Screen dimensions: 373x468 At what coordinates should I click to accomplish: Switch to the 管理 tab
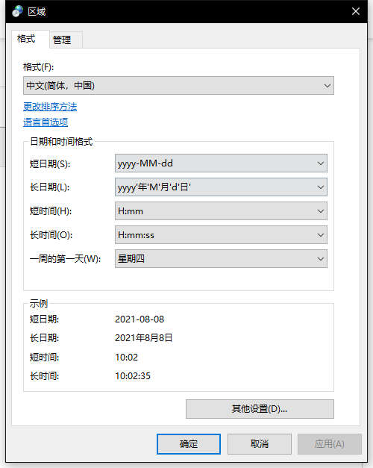[x=66, y=40]
